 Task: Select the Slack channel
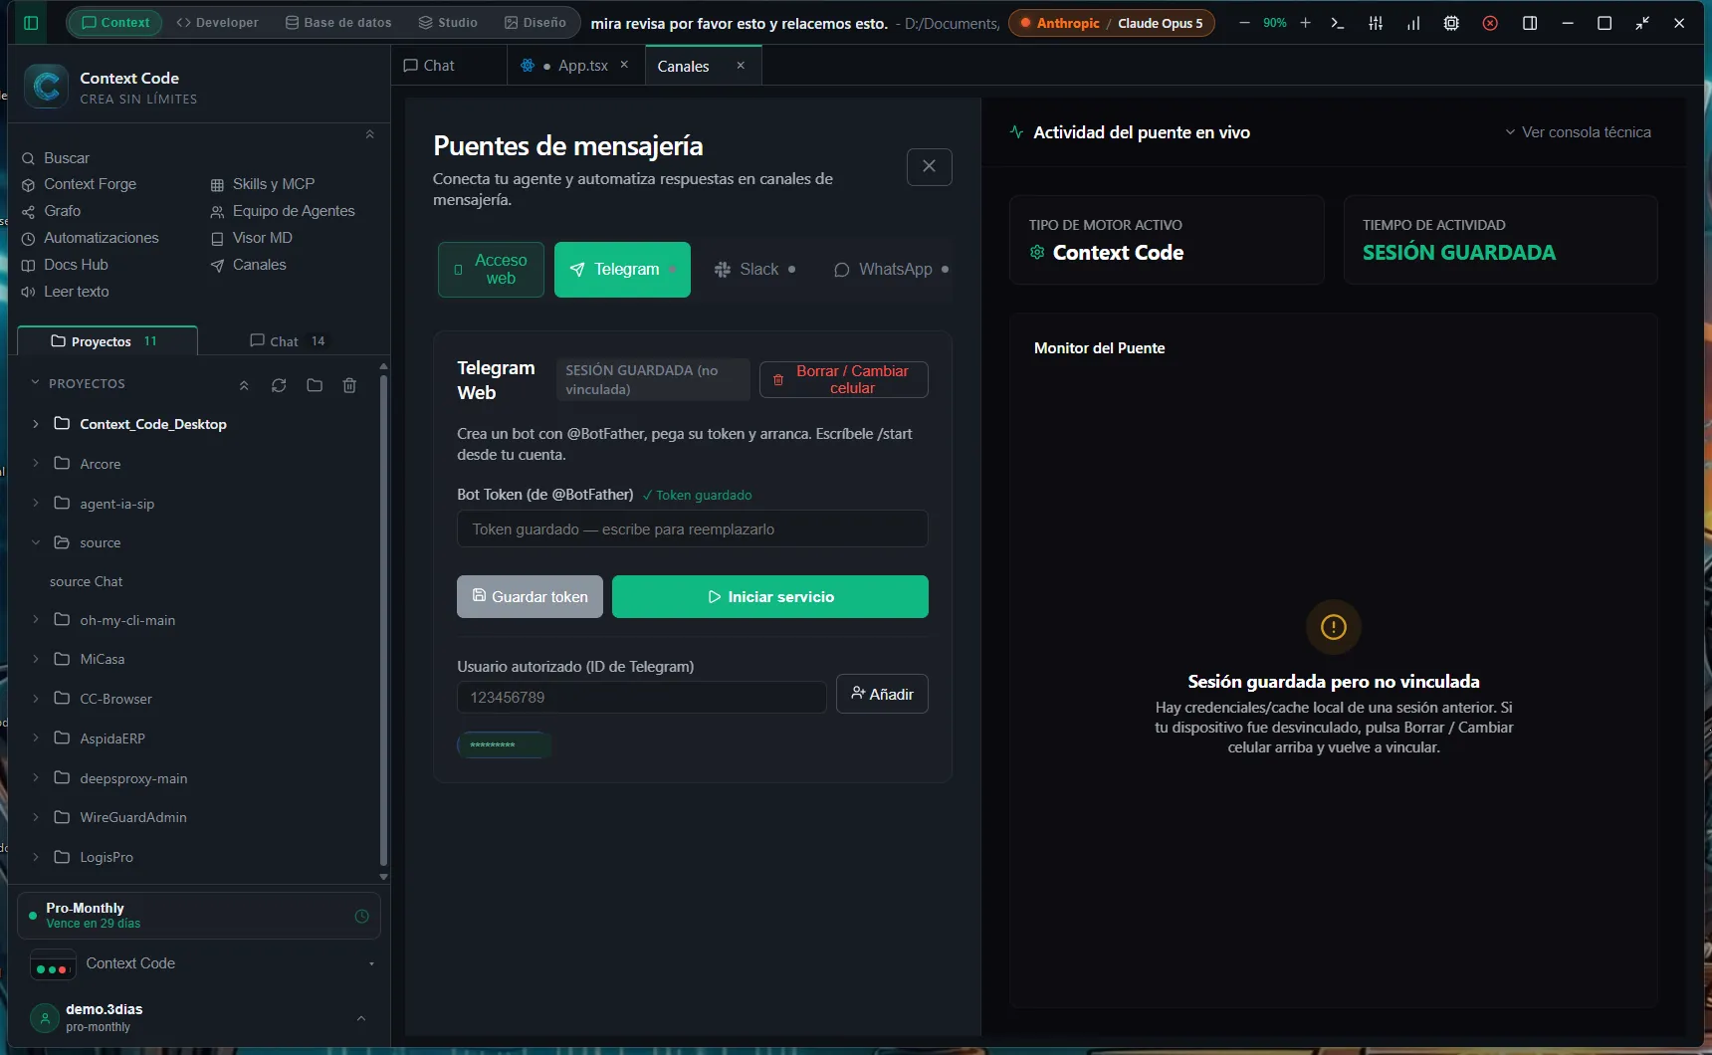pyautogui.click(x=754, y=270)
